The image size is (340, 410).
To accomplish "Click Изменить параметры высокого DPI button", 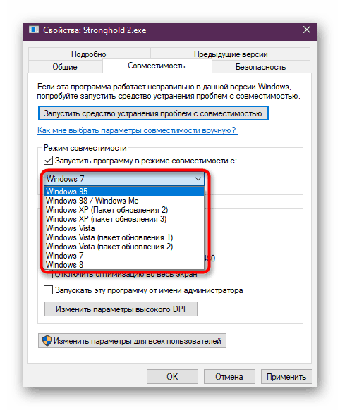I will [121, 309].
